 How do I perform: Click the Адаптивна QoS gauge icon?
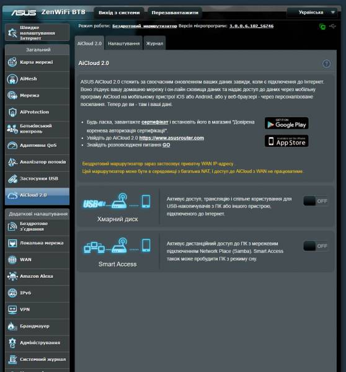pyautogui.click(x=12, y=145)
